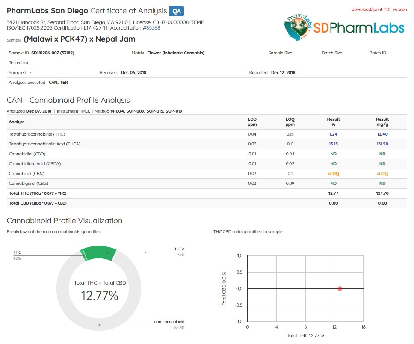Click the gray non-cannabinoid donut portion
Viewport: 414px width, 344px height.
tap(99, 325)
